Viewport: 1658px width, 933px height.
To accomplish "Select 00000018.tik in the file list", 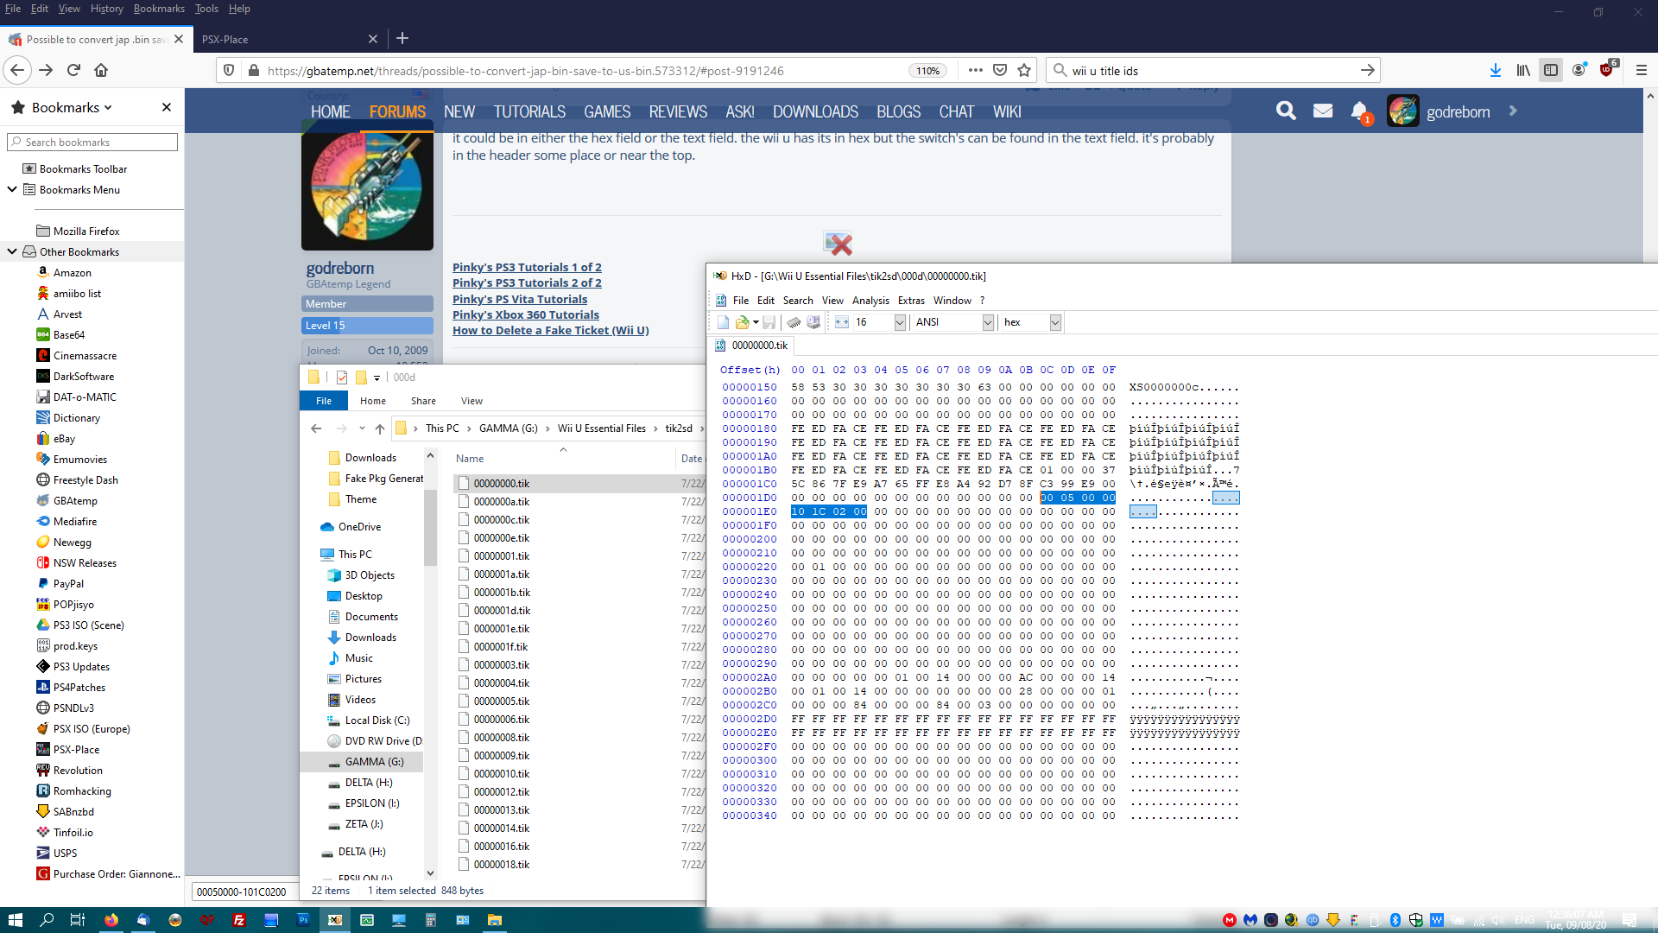I will coord(501,865).
